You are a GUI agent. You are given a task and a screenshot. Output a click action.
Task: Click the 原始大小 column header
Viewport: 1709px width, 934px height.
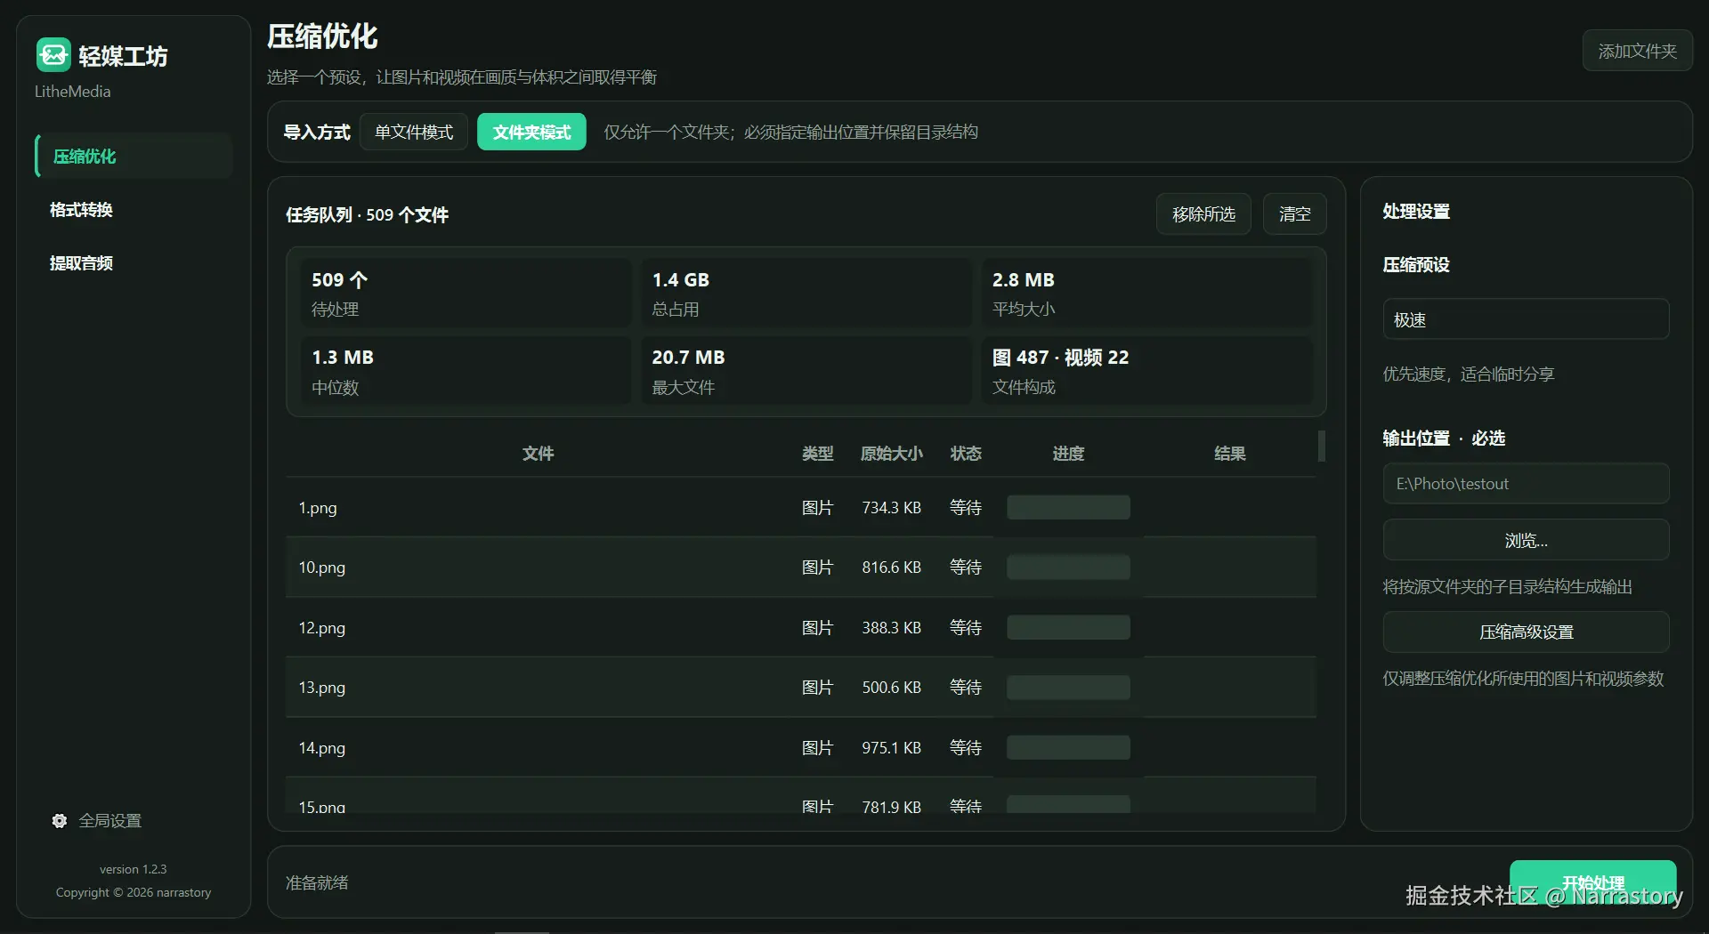click(x=891, y=453)
